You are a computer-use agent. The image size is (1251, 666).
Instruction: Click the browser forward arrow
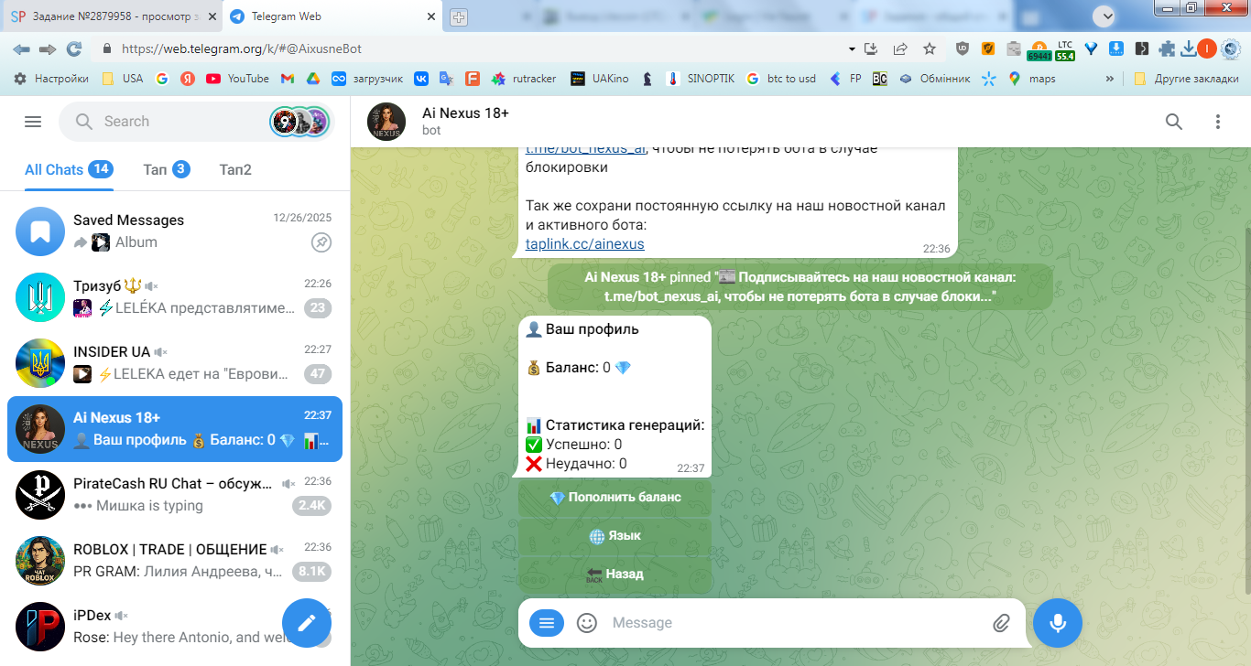click(48, 48)
